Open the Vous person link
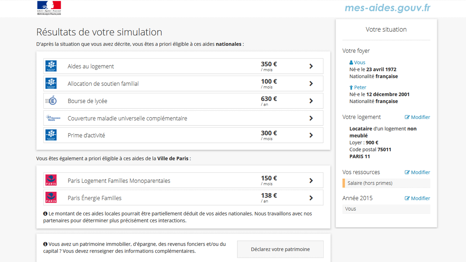Screen dimensions: 466x262 360,62
